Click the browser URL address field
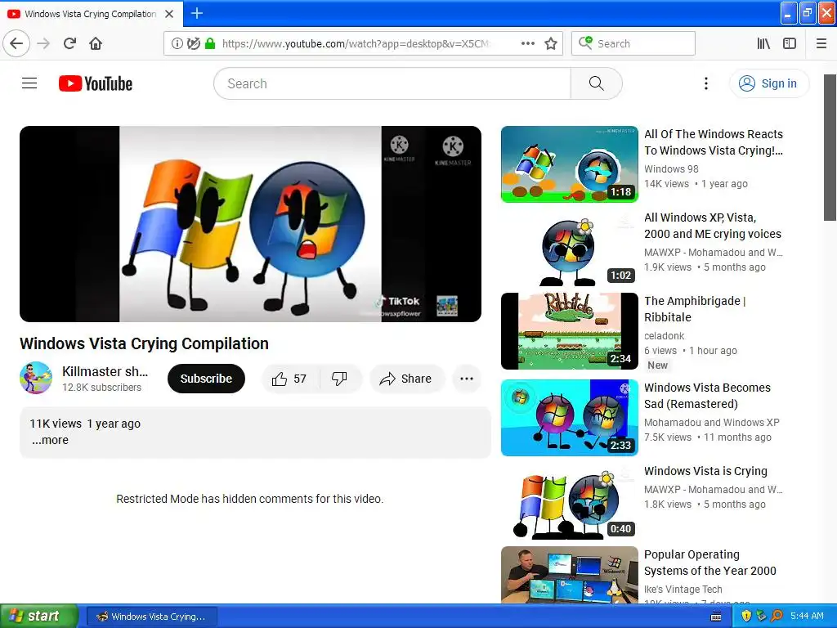837x628 pixels. 355,44
